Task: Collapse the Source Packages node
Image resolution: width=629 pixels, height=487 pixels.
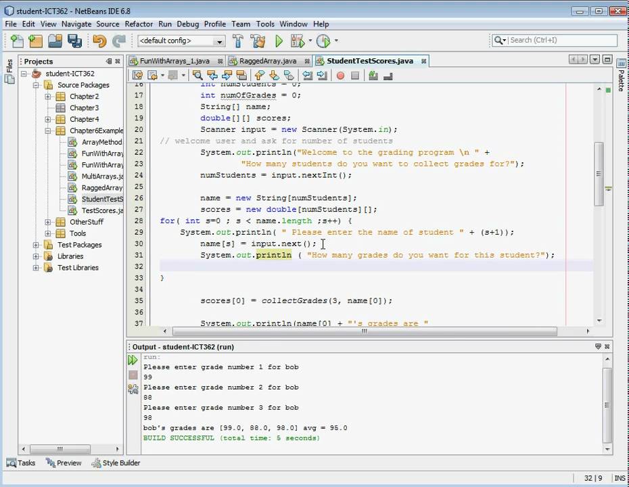Action: click(x=36, y=85)
